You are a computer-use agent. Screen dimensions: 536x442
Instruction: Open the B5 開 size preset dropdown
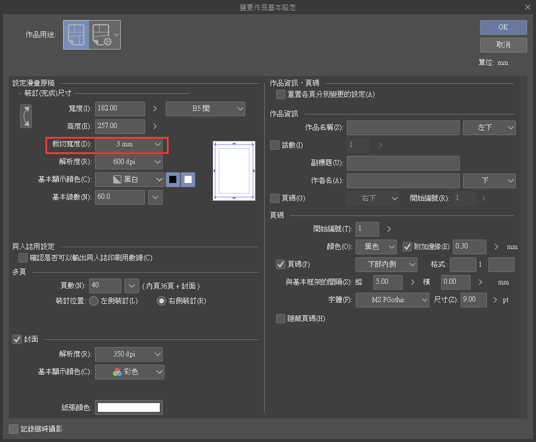click(205, 109)
